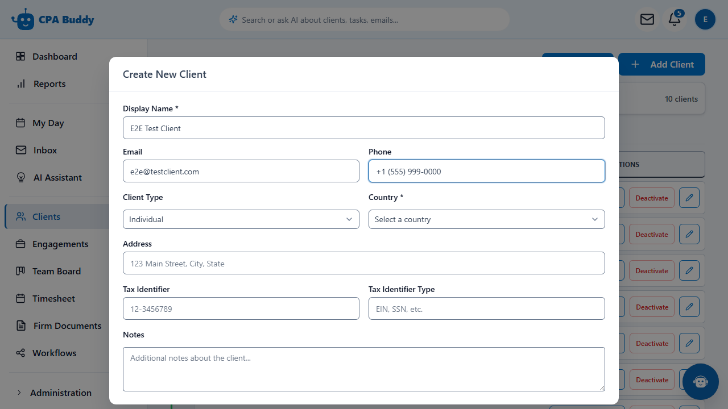
Task: Click the Firm Documents file icon
Action: coord(20,326)
